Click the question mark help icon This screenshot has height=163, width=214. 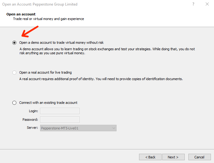coord(193,4)
